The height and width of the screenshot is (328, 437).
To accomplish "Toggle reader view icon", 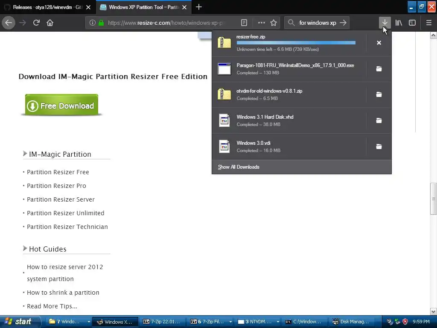I will click(x=244, y=23).
